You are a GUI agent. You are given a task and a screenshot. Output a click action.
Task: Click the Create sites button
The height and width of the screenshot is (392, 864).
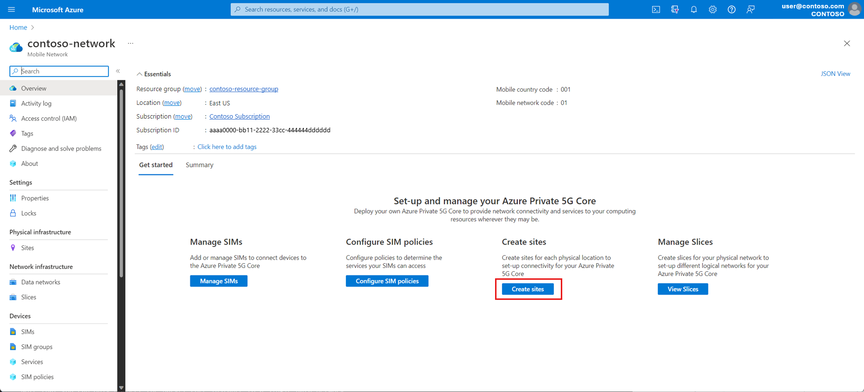tap(528, 289)
